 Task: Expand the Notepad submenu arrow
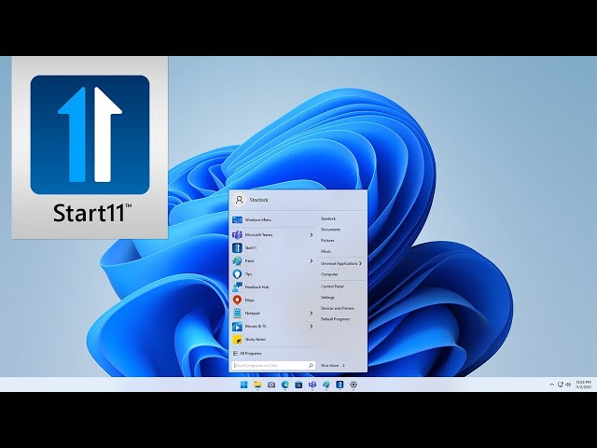click(x=311, y=314)
